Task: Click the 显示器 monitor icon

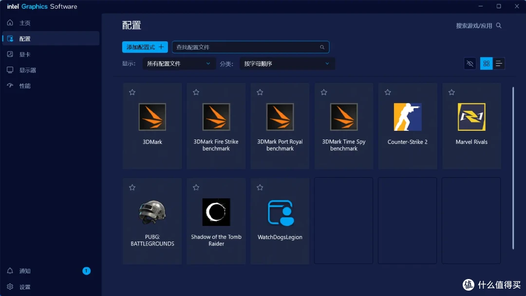Action: click(x=10, y=70)
